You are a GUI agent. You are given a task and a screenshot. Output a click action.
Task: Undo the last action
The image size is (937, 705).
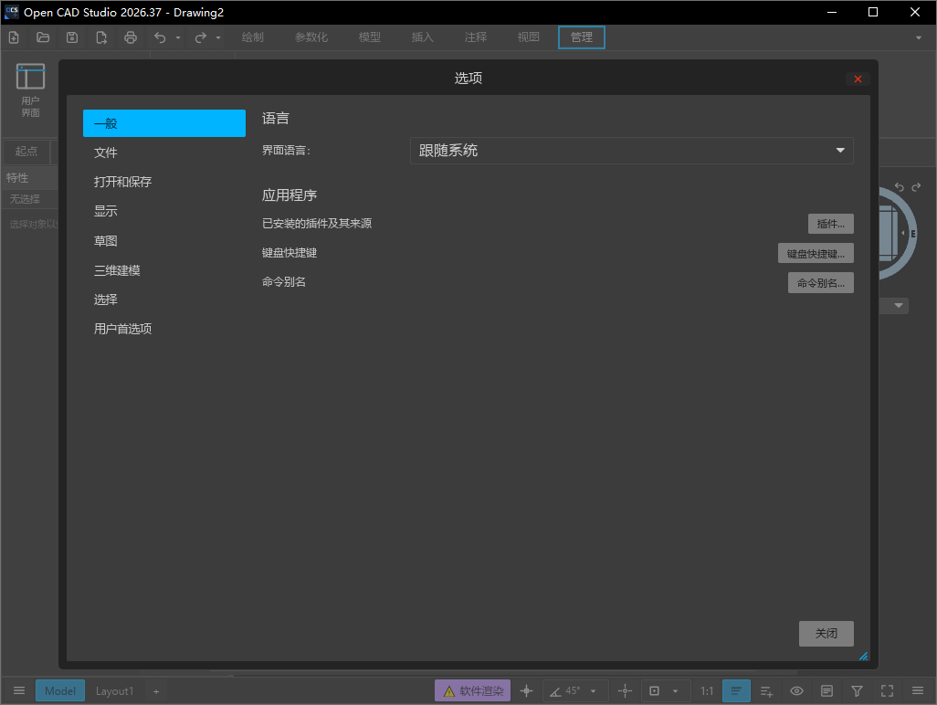(160, 37)
